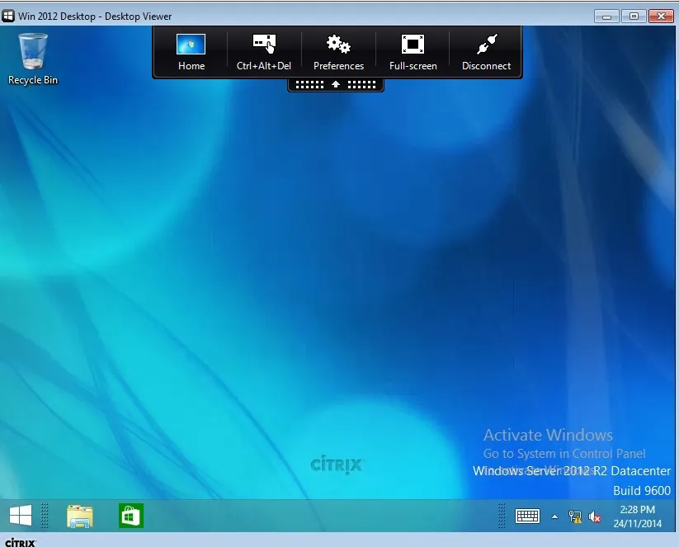
Task: Click the Home button in Citrix toolbar
Action: 191,53
